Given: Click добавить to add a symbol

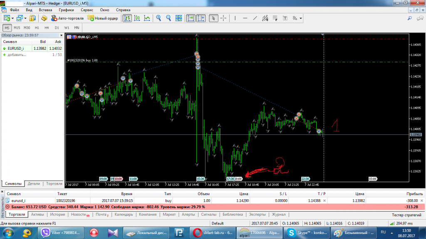Looking at the screenshot, I should point(17,54).
